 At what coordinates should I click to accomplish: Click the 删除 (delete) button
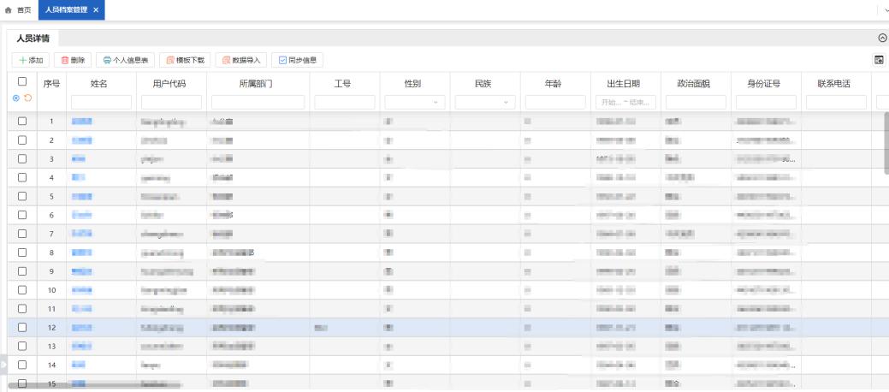(73, 60)
